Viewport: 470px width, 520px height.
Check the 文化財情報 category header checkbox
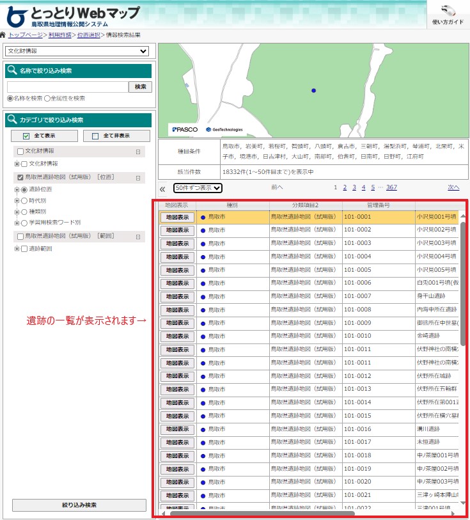point(20,152)
